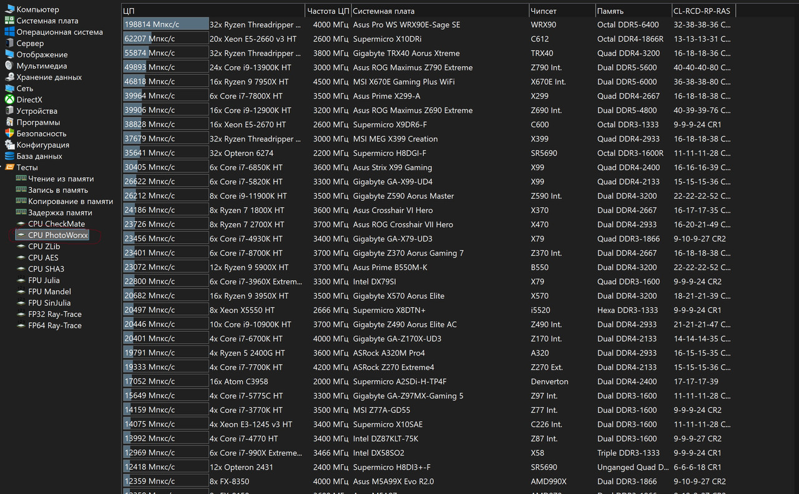Viewport: 799px width, 494px height.
Task: Click the FPU Julia benchmark icon
Action: [x=21, y=280]
